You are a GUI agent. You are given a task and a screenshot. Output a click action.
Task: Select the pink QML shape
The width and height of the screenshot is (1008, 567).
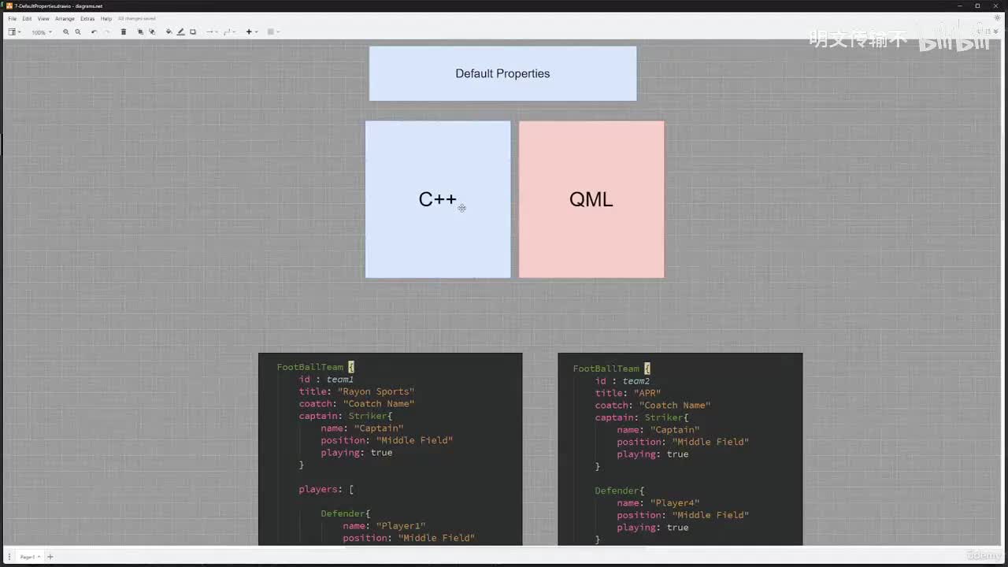[x=591, y=199]
